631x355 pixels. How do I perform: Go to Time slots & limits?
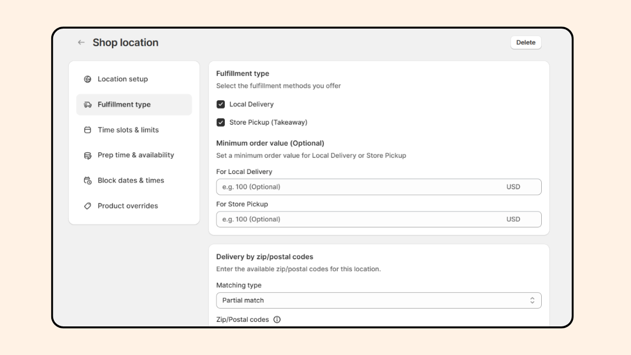(x=134, y=130)
